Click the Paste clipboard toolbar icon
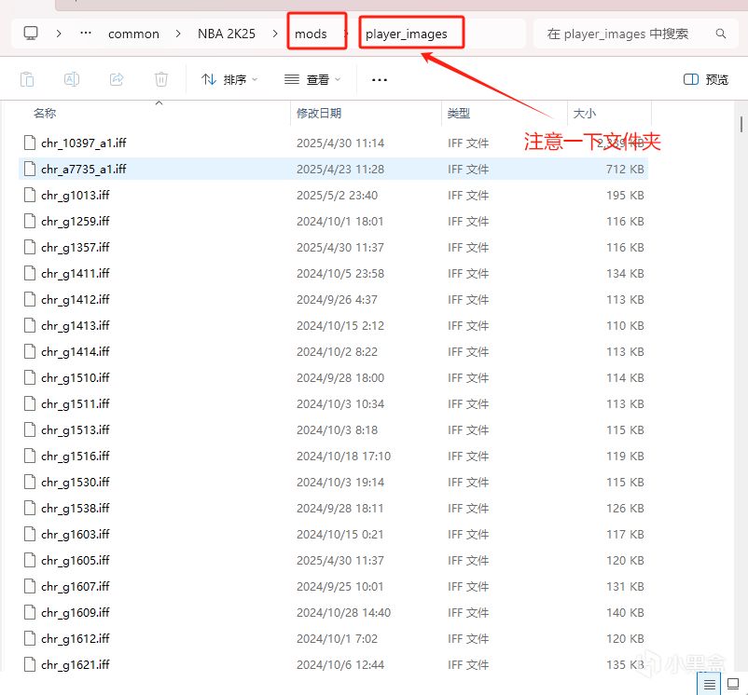The image size is (748, 695). click(x=27, y=79)
